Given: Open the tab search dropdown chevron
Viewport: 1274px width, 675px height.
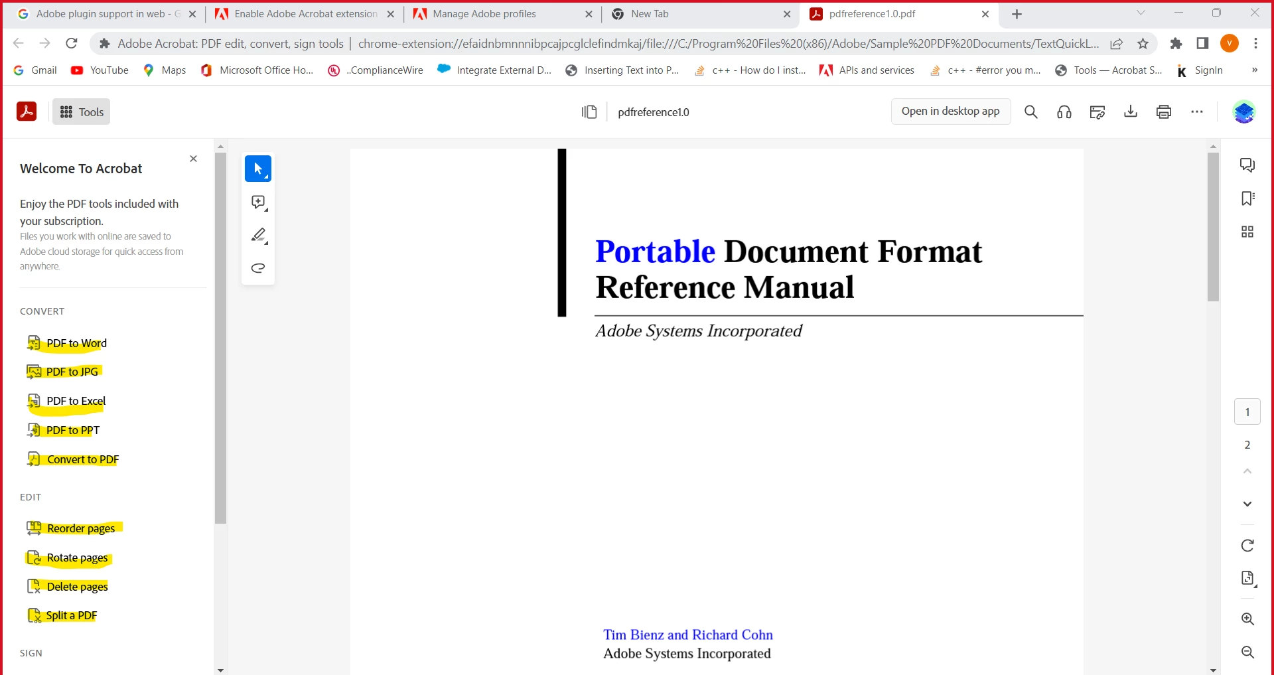Looking at the screenshot, I should [1141, 13].
